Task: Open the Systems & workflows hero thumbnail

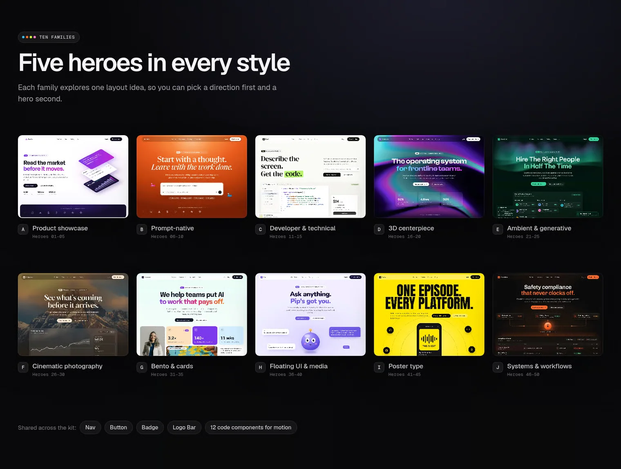Action: [x=548, y=315]
